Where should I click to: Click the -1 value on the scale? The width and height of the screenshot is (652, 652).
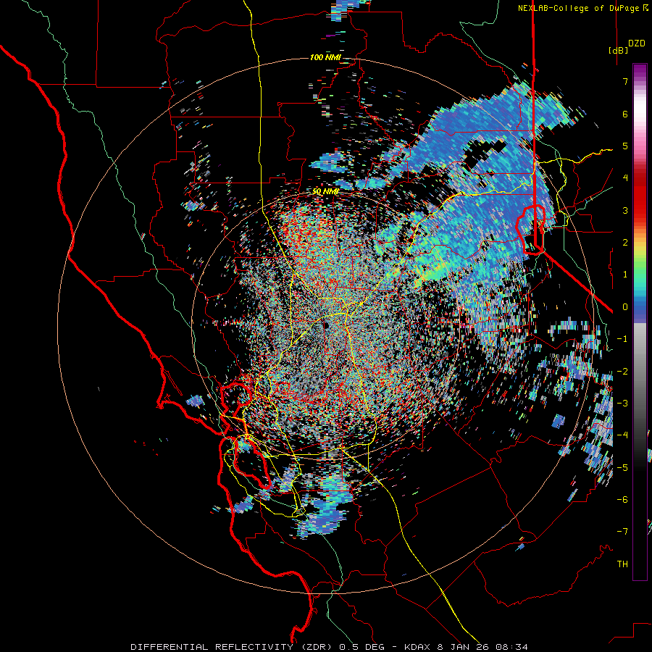click(622, 339)
